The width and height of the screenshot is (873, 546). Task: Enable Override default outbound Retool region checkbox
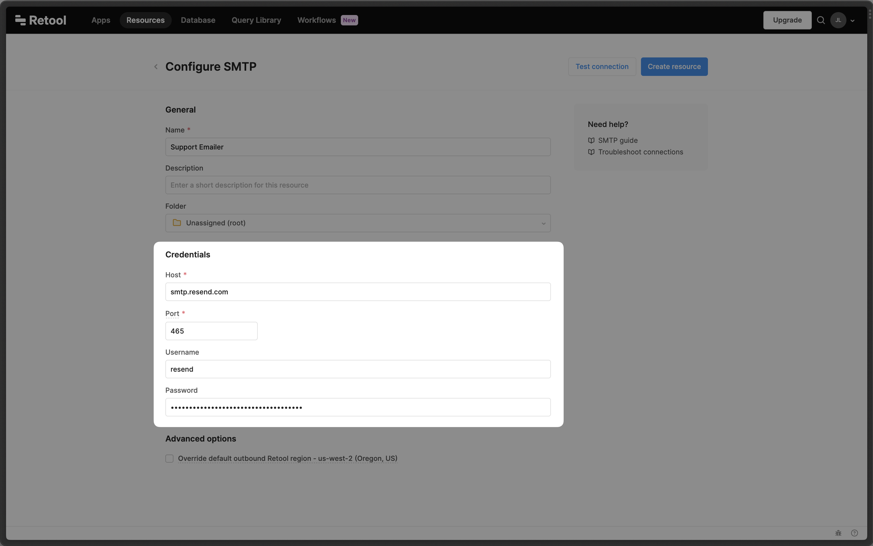pos(169,459)
